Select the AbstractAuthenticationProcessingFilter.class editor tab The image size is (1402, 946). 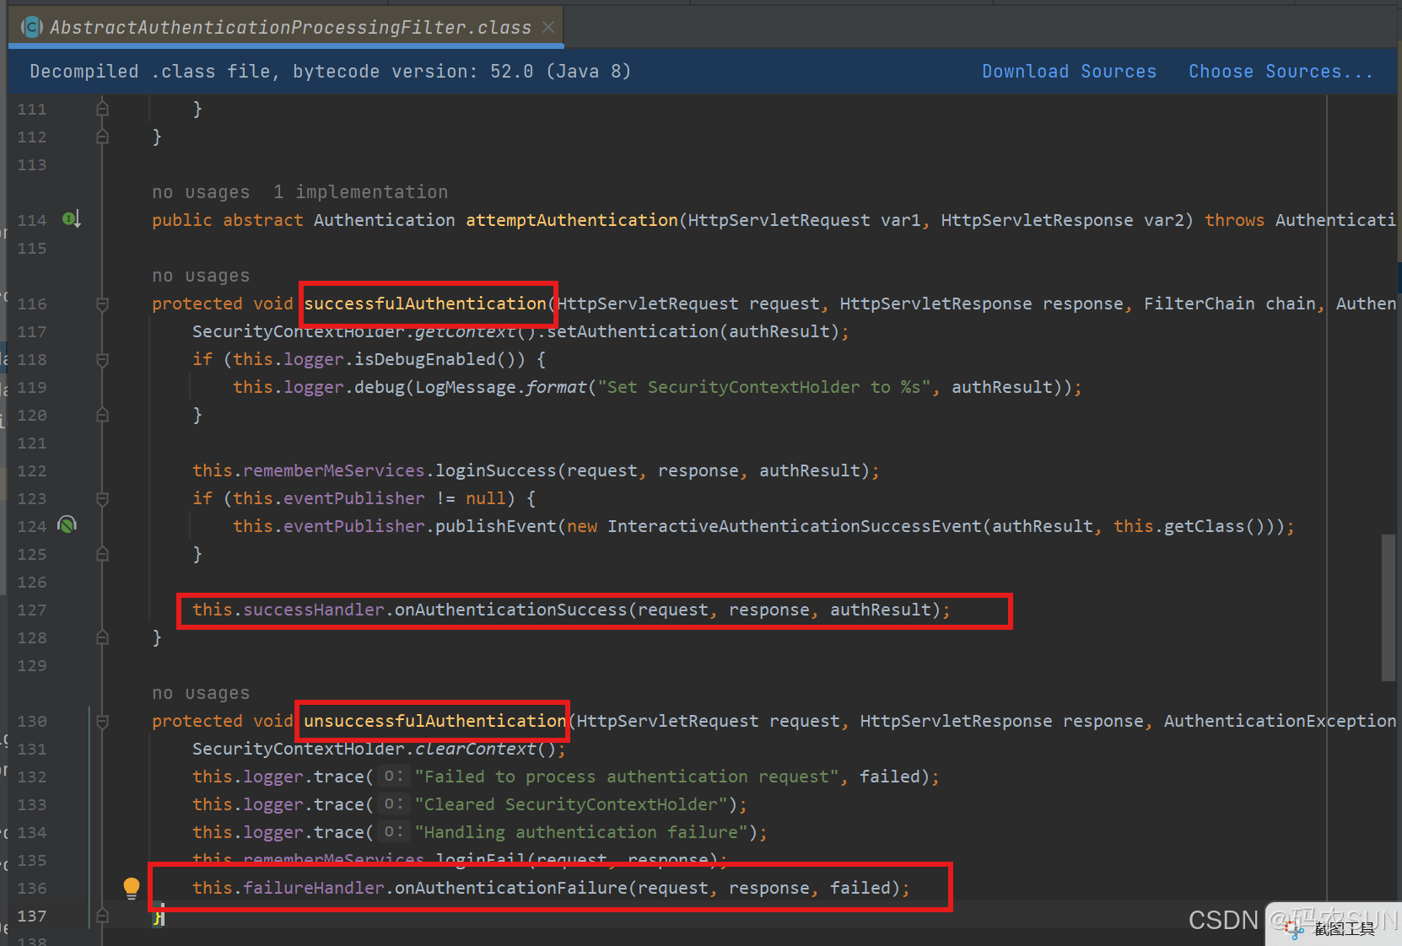tap(287, 27)
